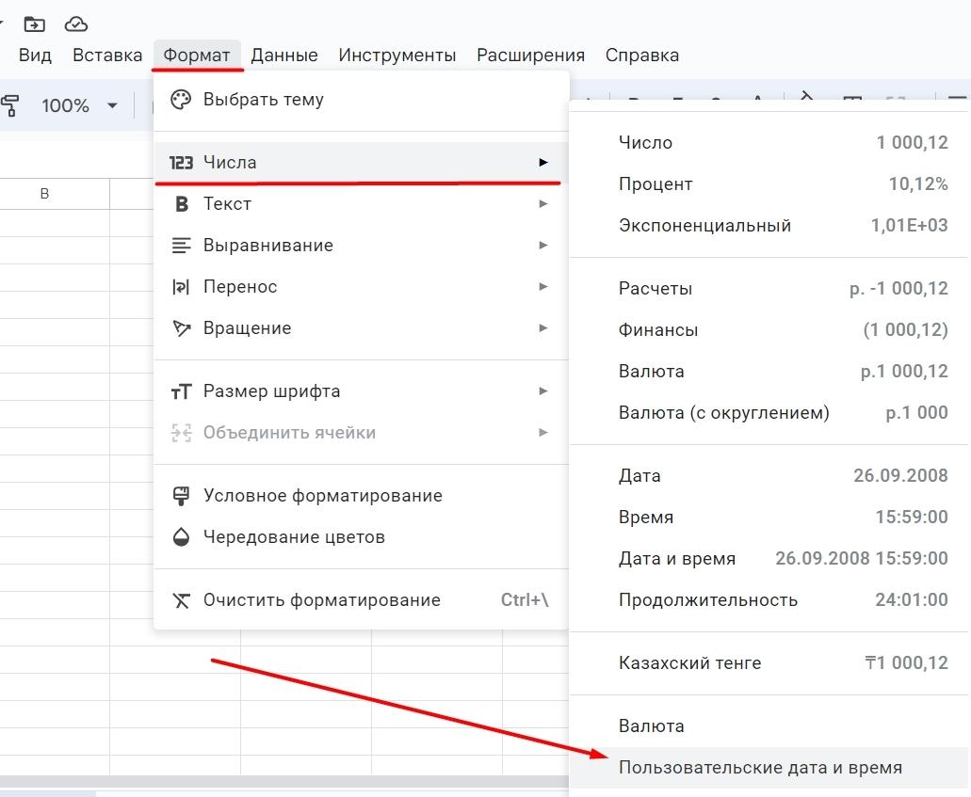Viewport: 971px width, 797px height.
Task: Click the rotation icon next to Вращение
Action: [x=180, y=328]
